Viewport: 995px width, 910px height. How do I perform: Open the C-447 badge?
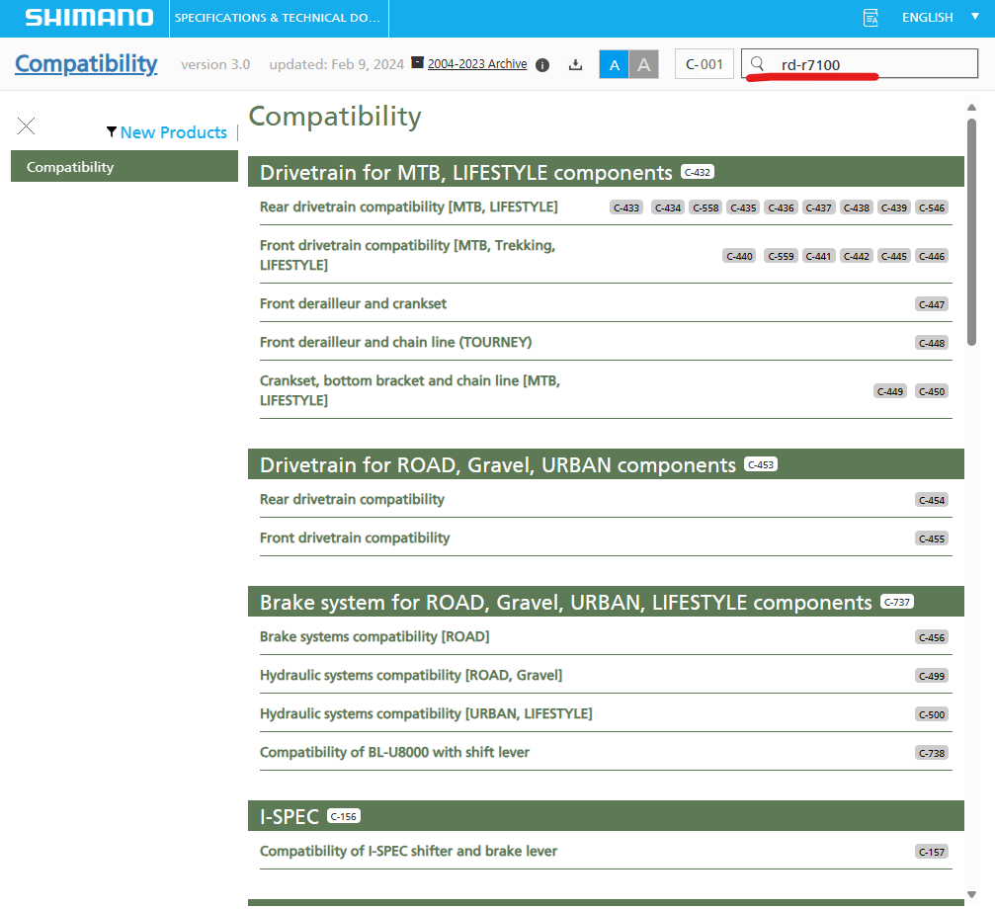pyautogui.click(x=932, y=304)
